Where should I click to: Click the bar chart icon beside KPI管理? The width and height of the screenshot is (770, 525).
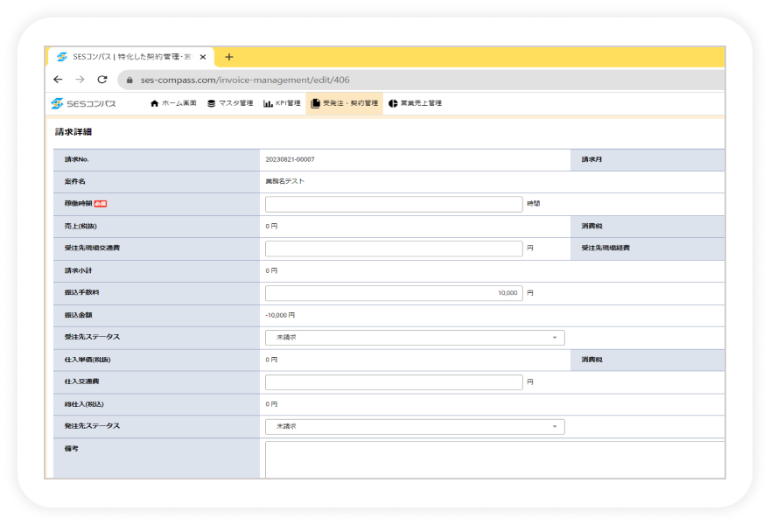pos(268,103)
